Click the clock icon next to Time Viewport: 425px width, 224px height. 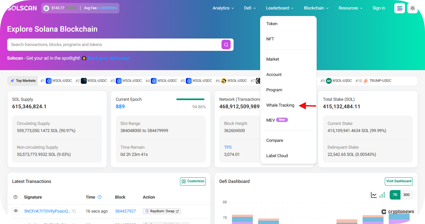click(x=99, y=197)
